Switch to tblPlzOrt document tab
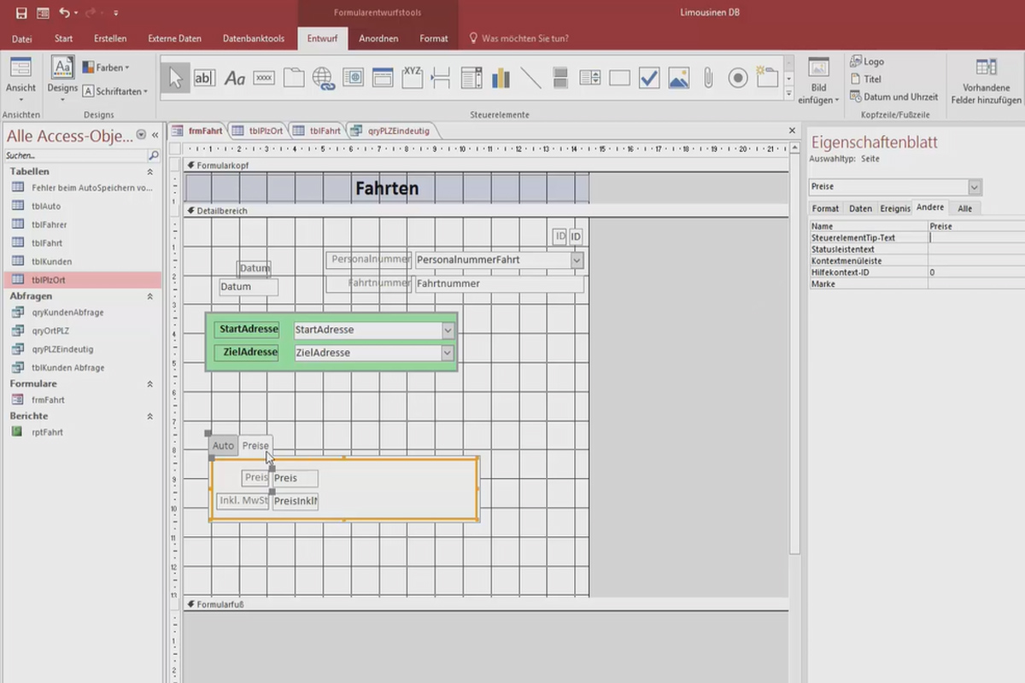The height and width of the screenshot is (683, 1025). (258, 131)
